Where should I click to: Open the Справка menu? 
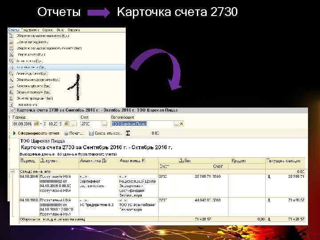(x=74, y=30)
